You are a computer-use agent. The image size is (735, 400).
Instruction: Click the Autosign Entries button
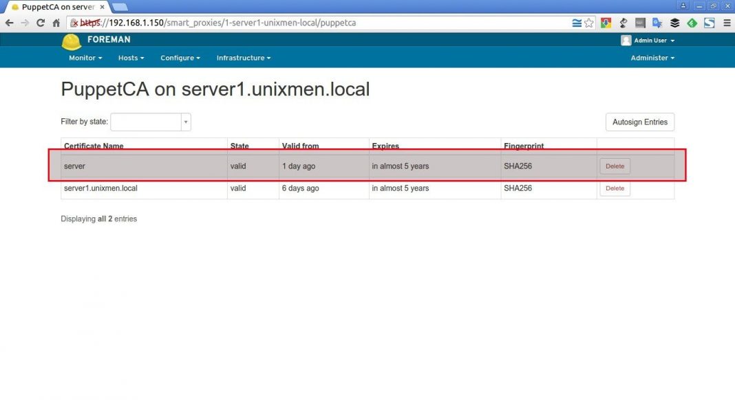point(640,122)
